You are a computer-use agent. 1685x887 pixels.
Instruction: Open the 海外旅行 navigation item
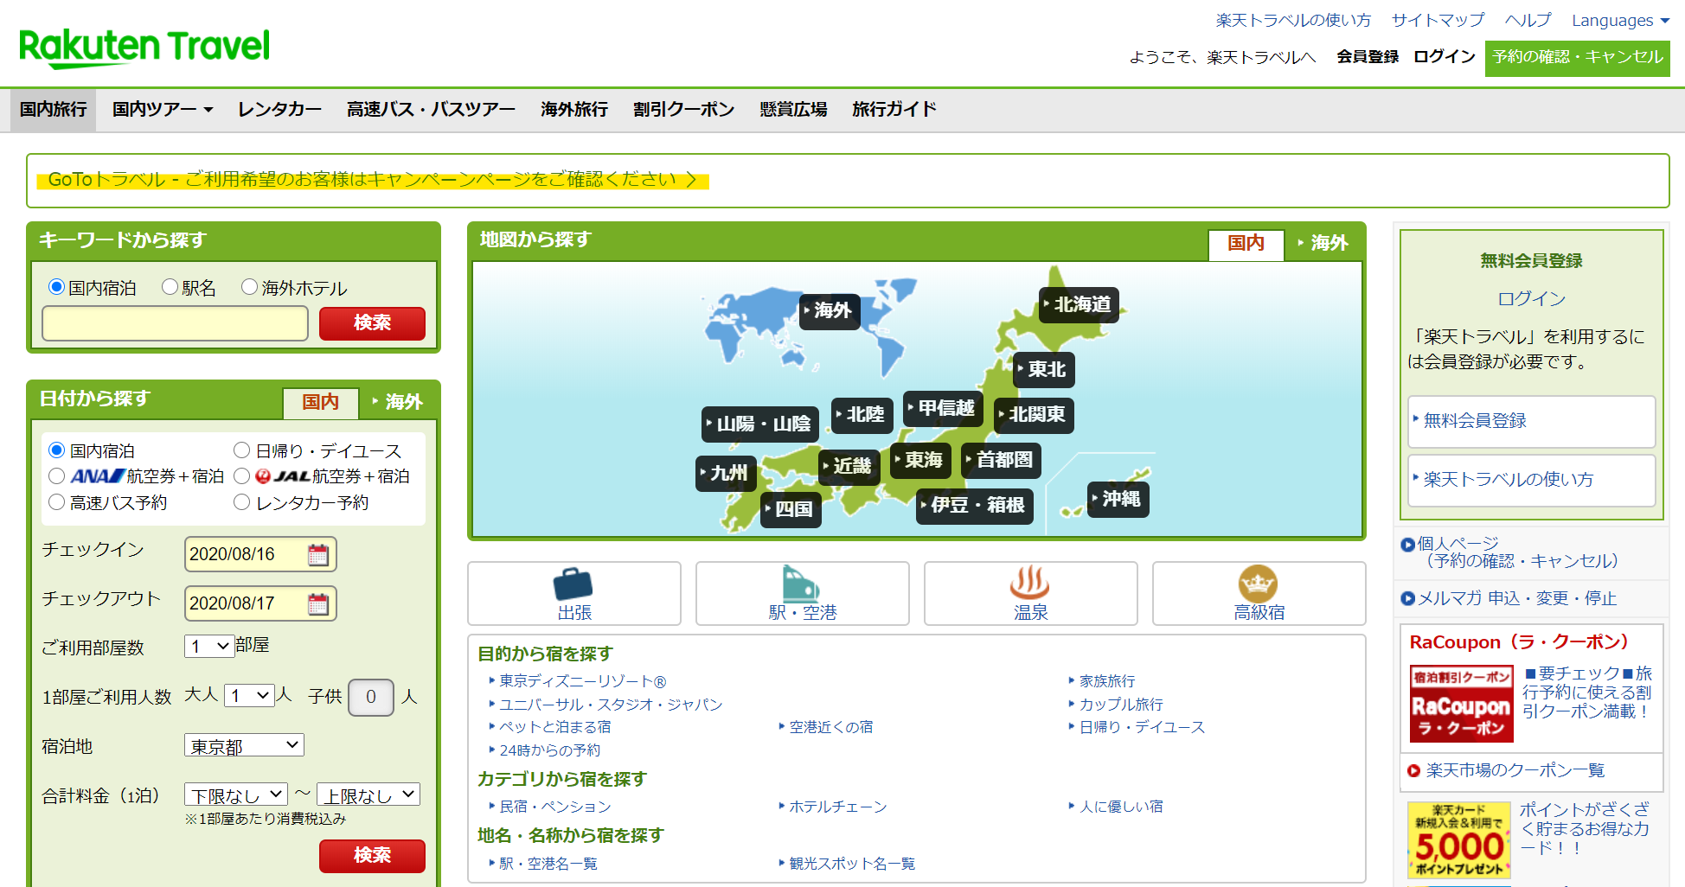point(574,110)
